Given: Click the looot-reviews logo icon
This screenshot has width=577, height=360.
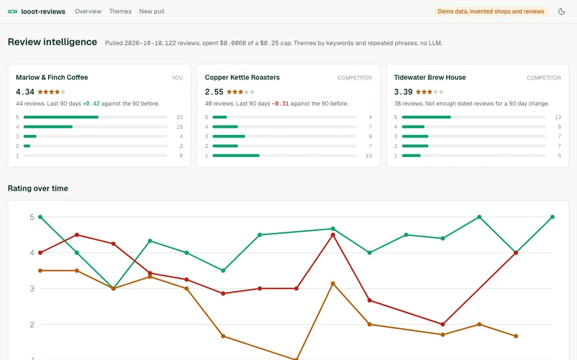Looking at the screenshot, I should tap(13, 11).
